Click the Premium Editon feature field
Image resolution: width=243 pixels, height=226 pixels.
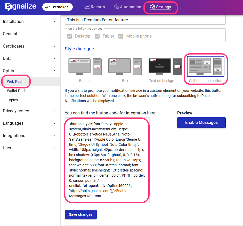[145, 20]
